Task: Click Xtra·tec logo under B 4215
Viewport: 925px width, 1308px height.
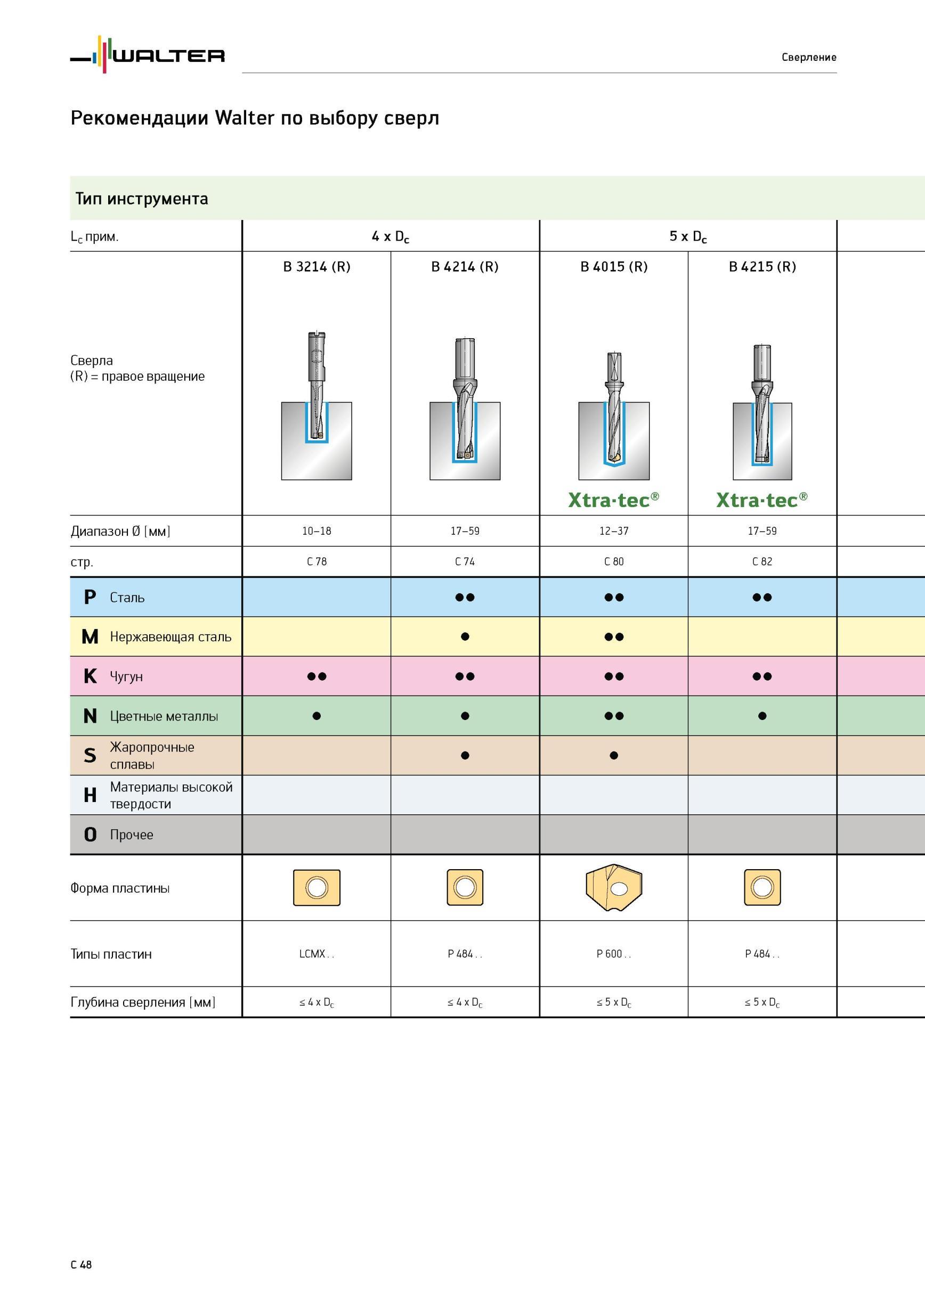Action: [762, 500]
